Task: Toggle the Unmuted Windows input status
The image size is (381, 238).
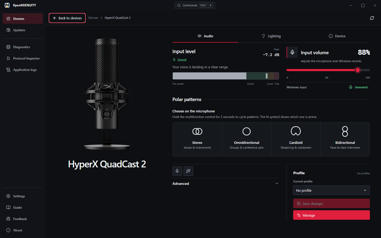Action: [358, 87]
